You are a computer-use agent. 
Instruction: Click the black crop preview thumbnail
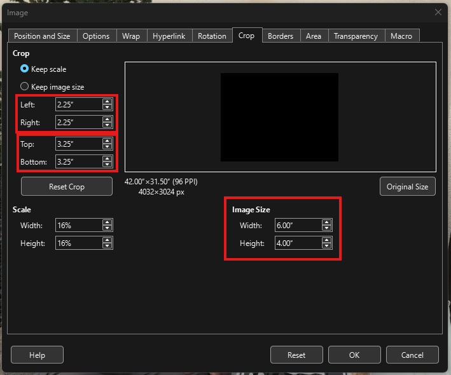279,117
